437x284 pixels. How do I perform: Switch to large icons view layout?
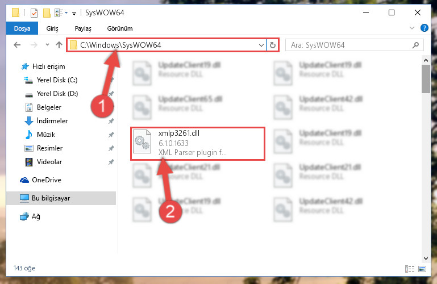[x=422, y=269]
